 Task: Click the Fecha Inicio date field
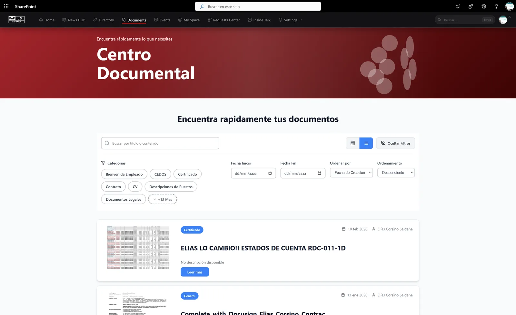pos(253,173)
